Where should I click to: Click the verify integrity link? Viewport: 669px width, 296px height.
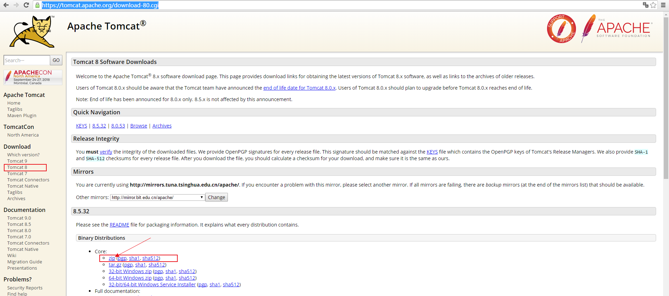[x=106, y=152]
